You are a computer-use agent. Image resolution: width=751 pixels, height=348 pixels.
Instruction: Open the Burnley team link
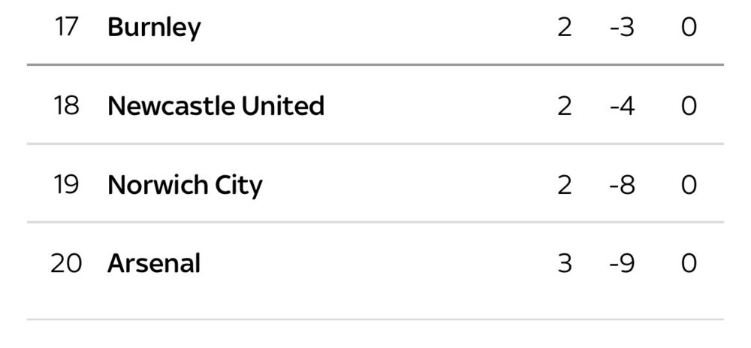154,28
